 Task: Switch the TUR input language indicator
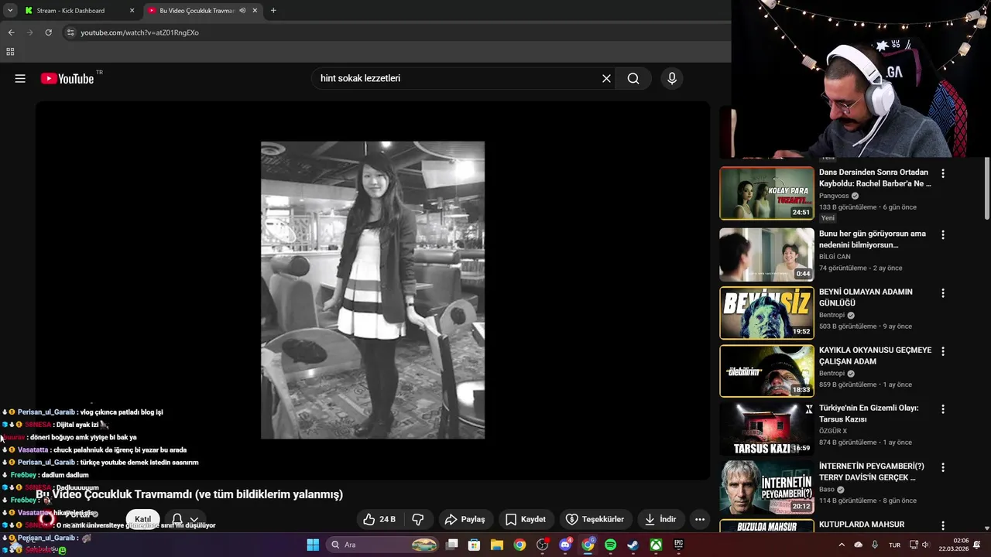(x=894, y=545)
